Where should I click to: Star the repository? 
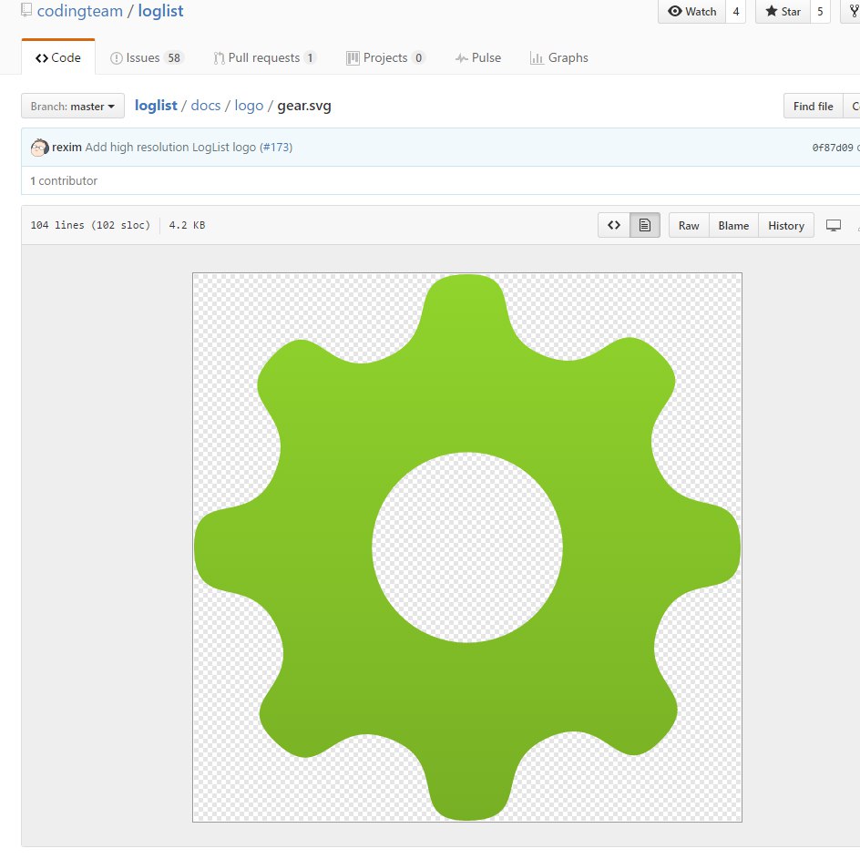(x=783, y=12)
